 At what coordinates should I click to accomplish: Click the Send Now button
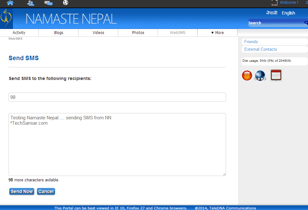click(x=22, y=191)
